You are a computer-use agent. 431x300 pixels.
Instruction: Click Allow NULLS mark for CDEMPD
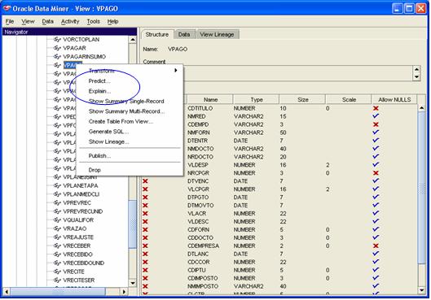tap(376, 124)
